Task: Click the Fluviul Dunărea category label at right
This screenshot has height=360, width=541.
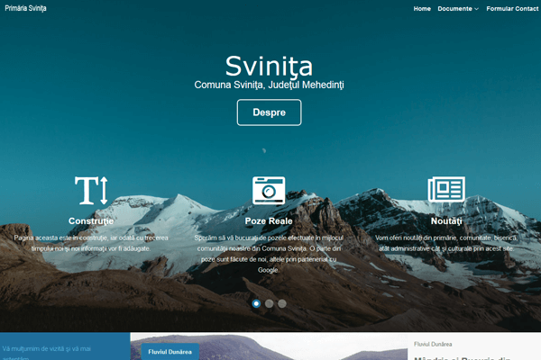Action: point(433,344)
